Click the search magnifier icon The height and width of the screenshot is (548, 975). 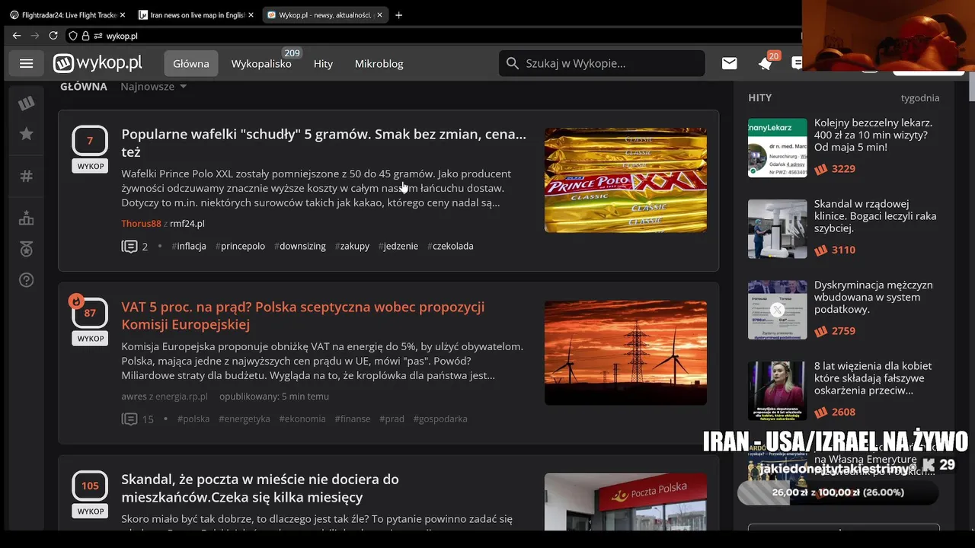[x=513, y=63]
